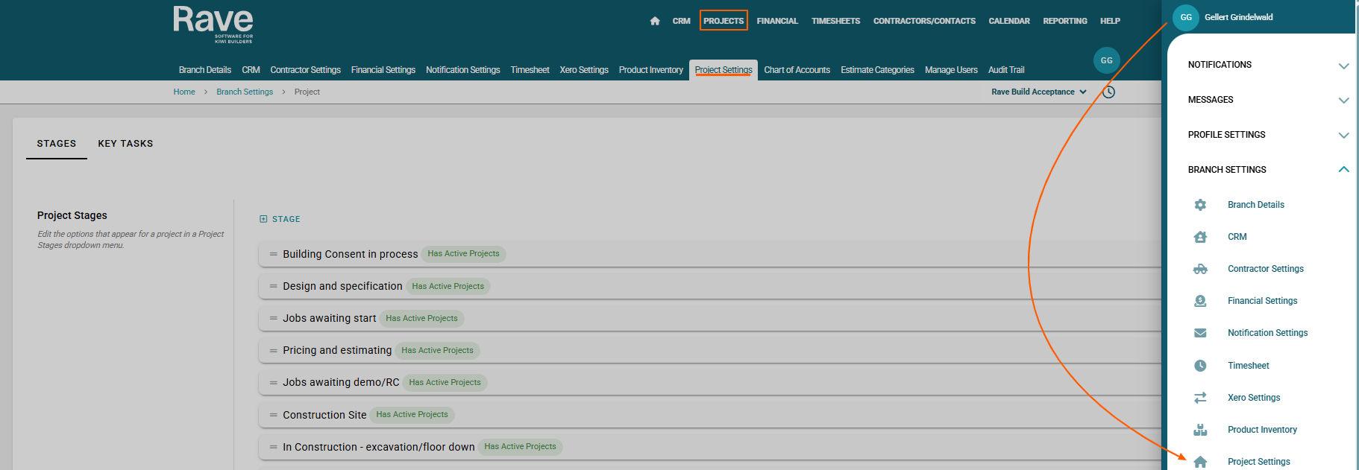Click the clock icon beside Timesheet in the sidebar
The height and width of the screenshot is (470, 1359).
(1200, 366)
